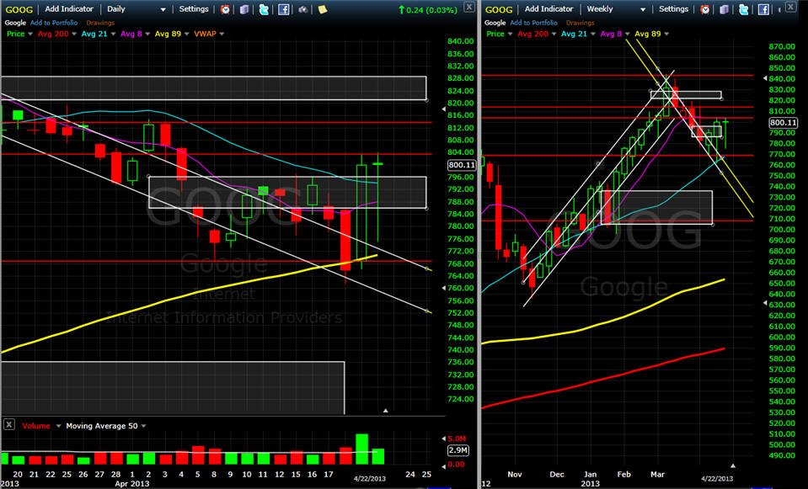This screenshot has height=489, width=808.
Task: Share Weekly chart via Twitter icon
Action: pos(744,9)
